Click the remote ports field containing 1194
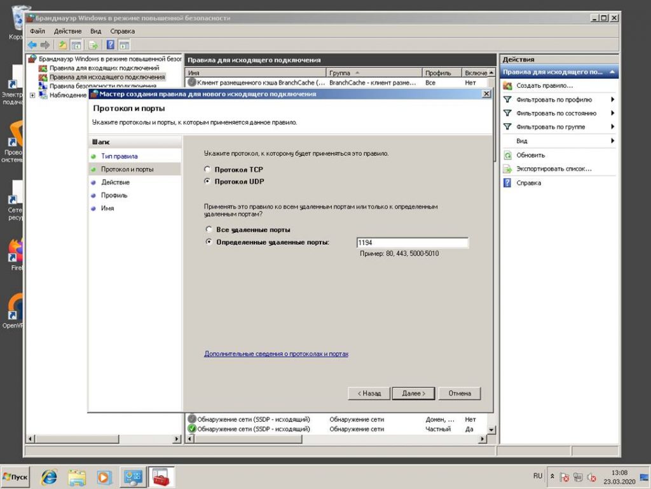This screenshot has width=651, height=489. click(x=412, y=242)
